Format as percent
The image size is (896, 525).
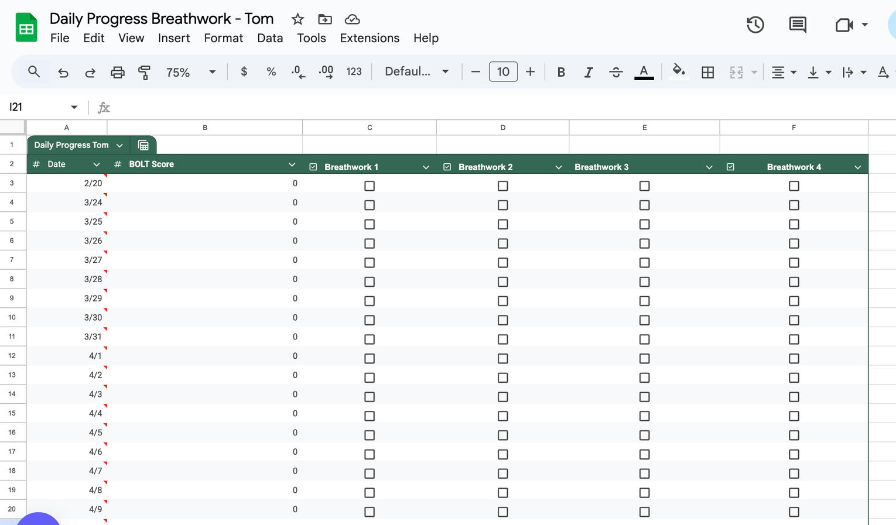tap(271, 71)
